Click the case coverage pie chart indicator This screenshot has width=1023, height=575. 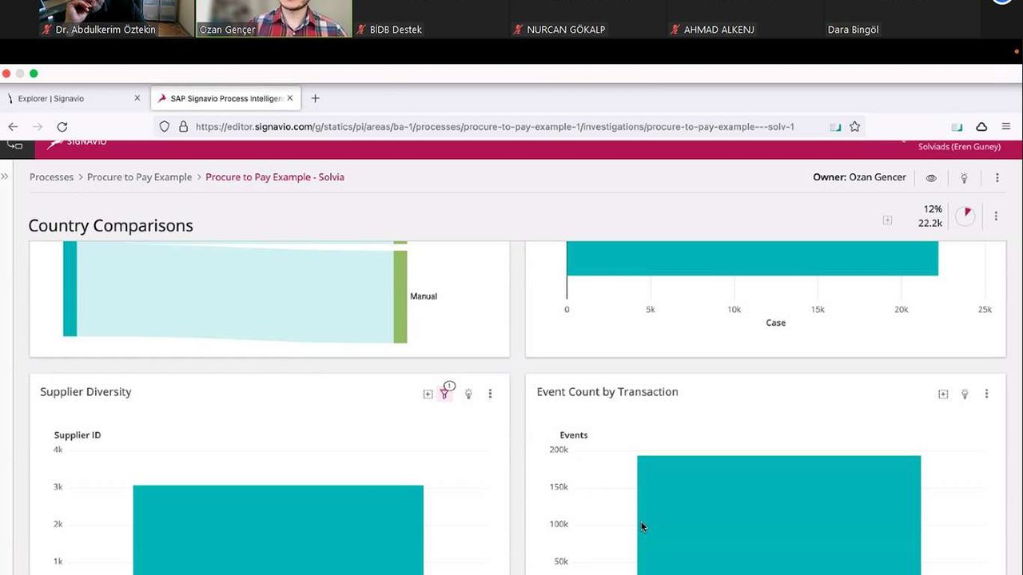pyautogui.click(x=965, y=216)
